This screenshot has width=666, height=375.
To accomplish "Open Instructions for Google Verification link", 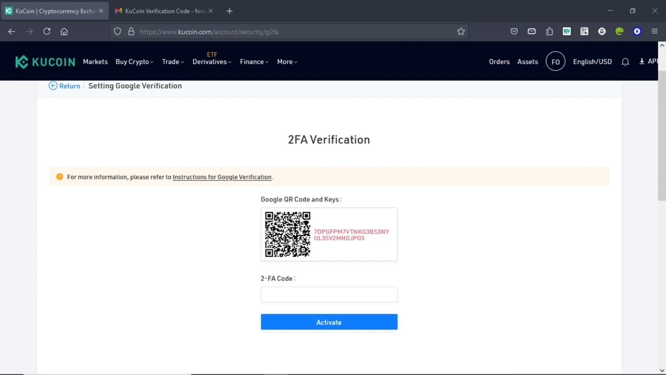I will (222, 177).
